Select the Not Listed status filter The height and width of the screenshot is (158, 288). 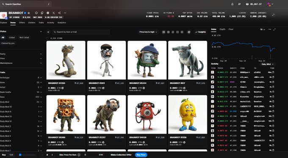(x=24, y=38)
